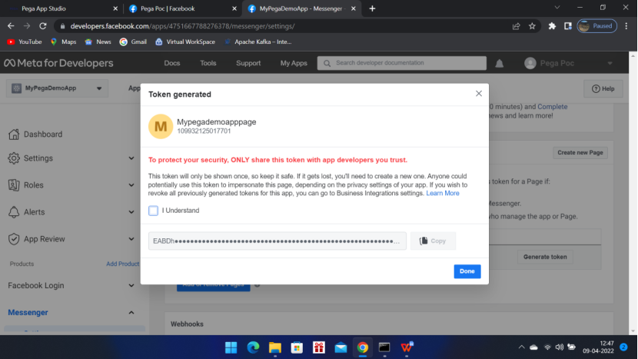The width and height of the screenshot is (638, 359).
Task: Open the Apache Kafka bookmark
Action: tap(258, 42)
